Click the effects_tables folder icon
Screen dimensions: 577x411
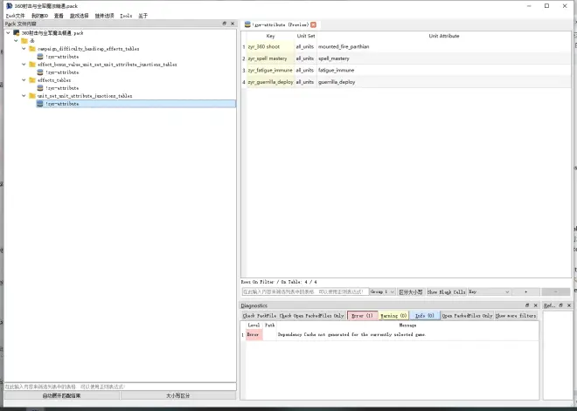[32, 80]
